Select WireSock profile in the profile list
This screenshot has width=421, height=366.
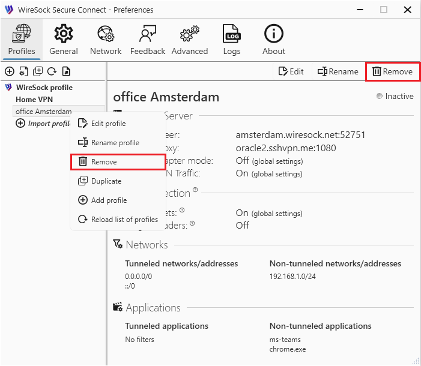coord(44,88)
